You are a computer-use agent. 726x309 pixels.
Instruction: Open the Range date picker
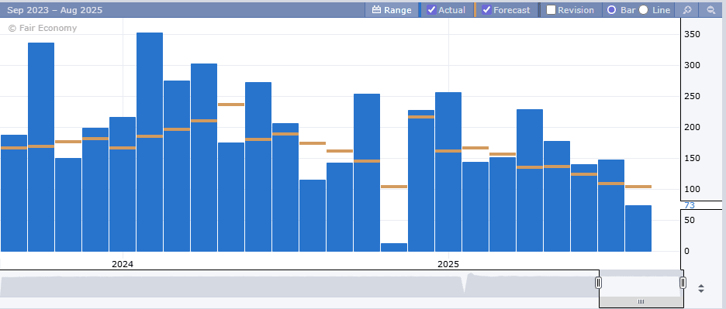tap(392, 10)
